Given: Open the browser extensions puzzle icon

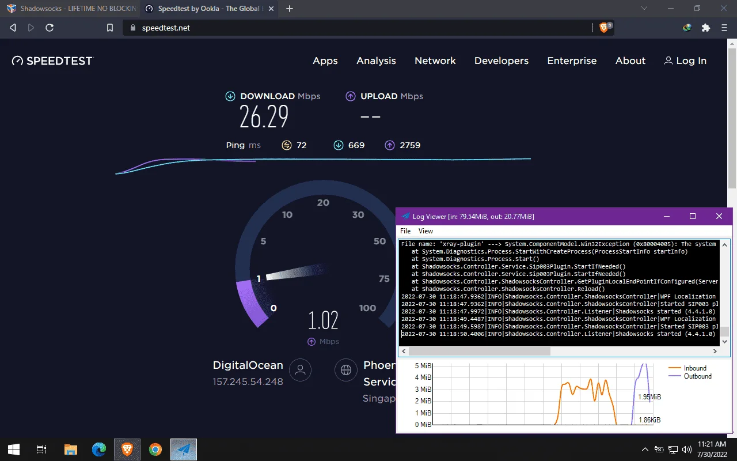Looking at the screenshot, I should (705, 28).
